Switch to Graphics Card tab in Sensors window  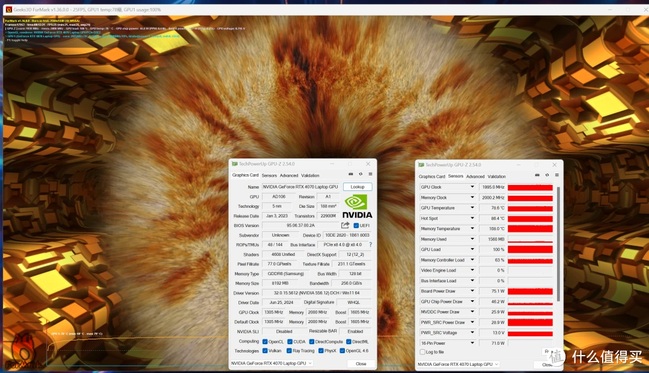(431, 176)
